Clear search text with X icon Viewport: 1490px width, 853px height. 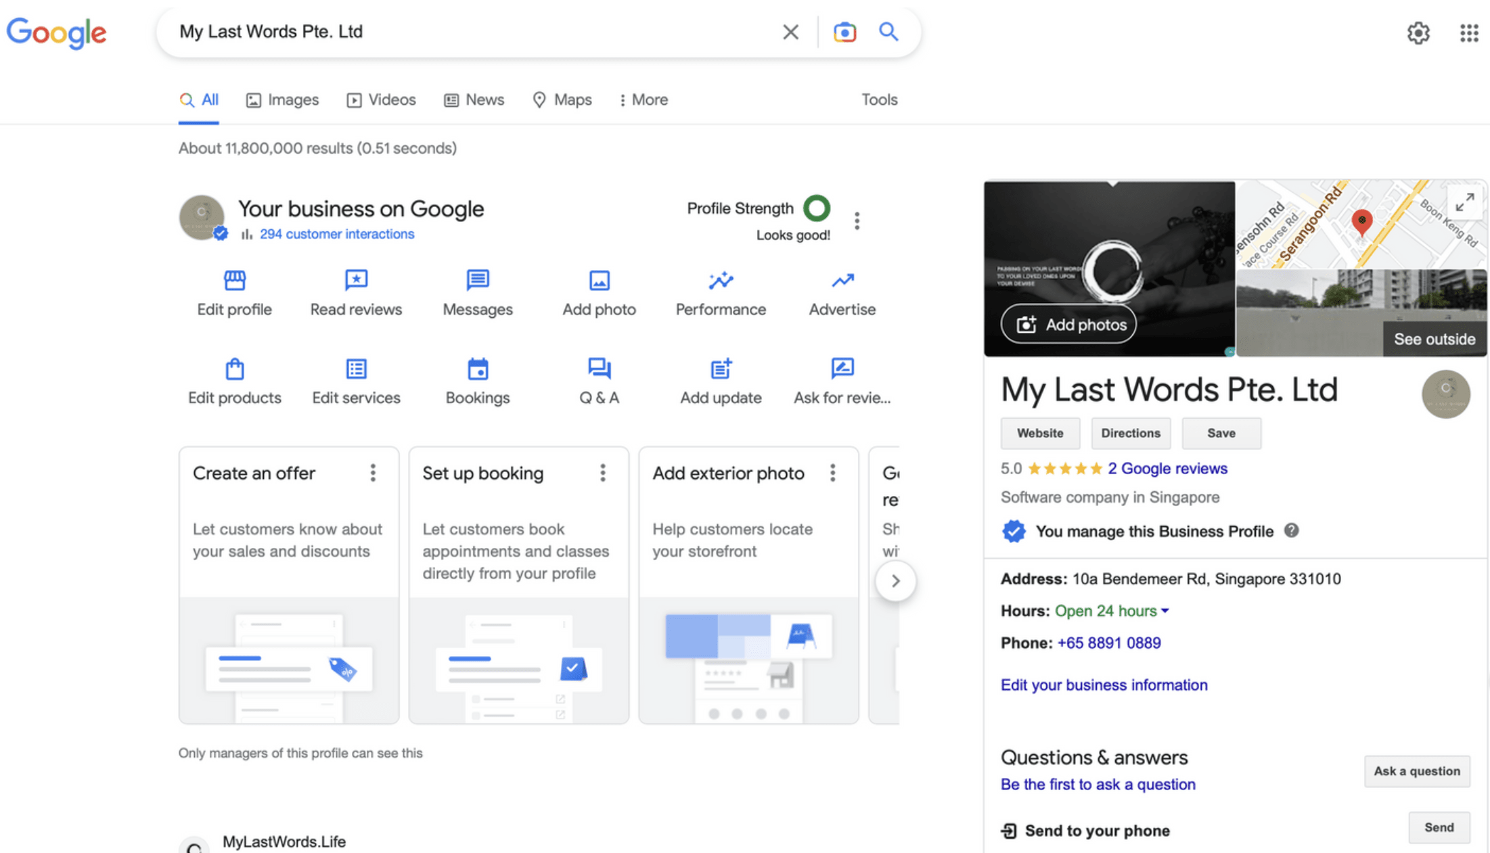(790, 32)
